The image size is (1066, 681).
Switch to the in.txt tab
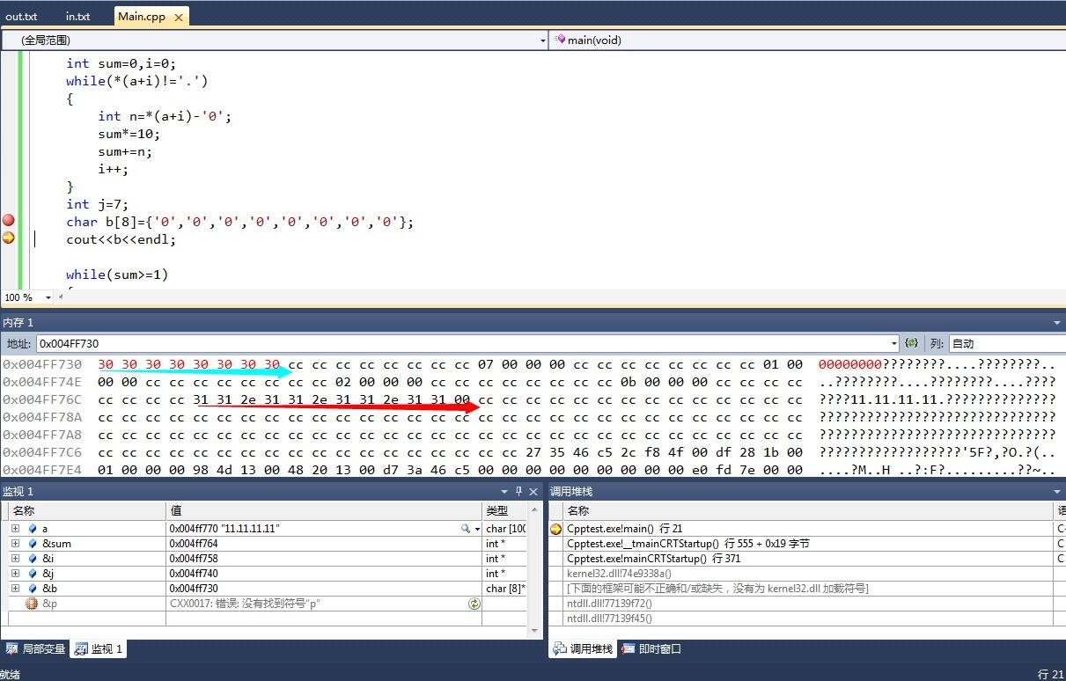pos(78,16)
